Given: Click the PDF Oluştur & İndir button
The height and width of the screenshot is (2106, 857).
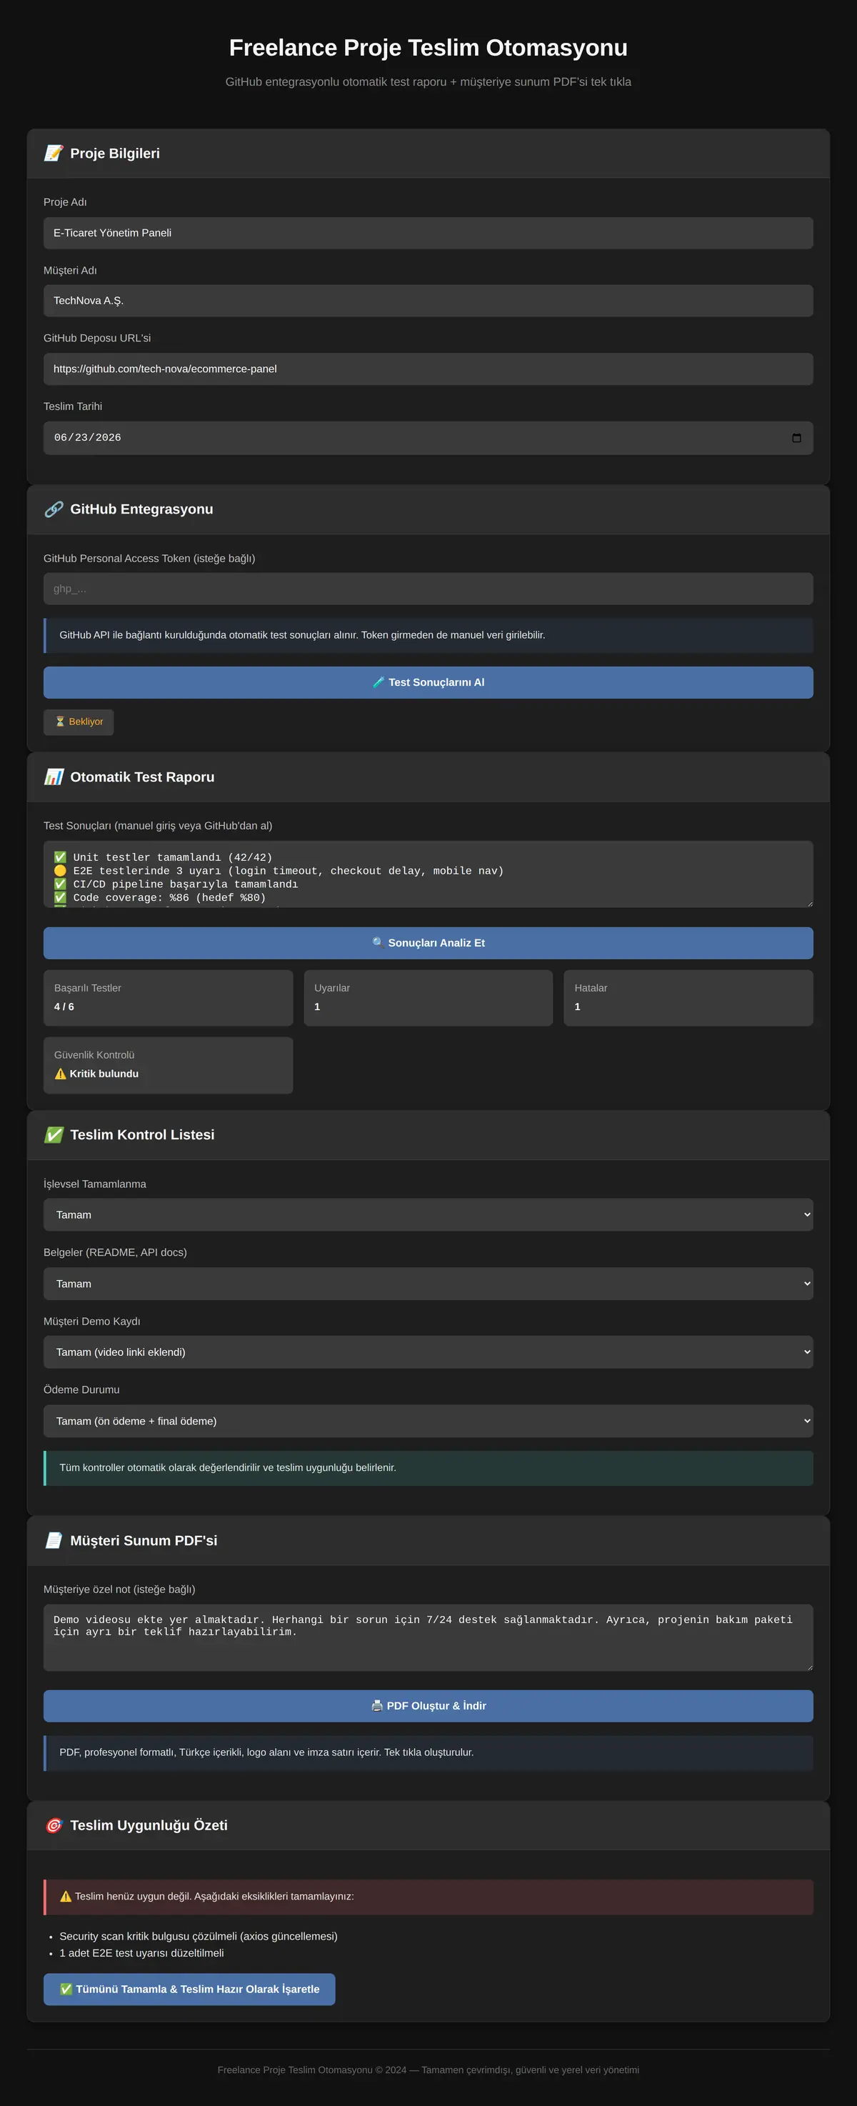Looking at the screenshot, I should coord(428,1706).
